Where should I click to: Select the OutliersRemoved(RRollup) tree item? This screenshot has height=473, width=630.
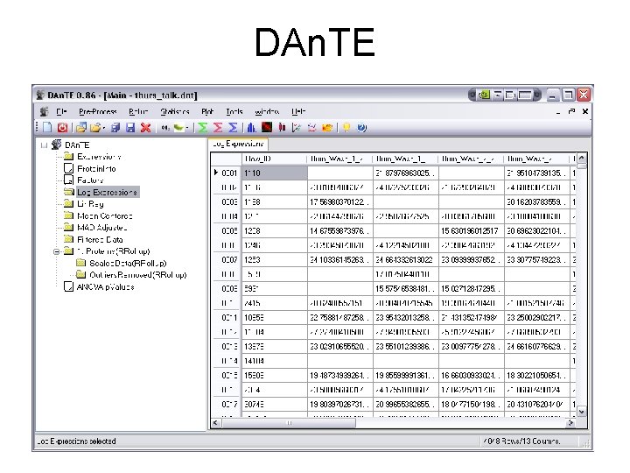(138, 275)
